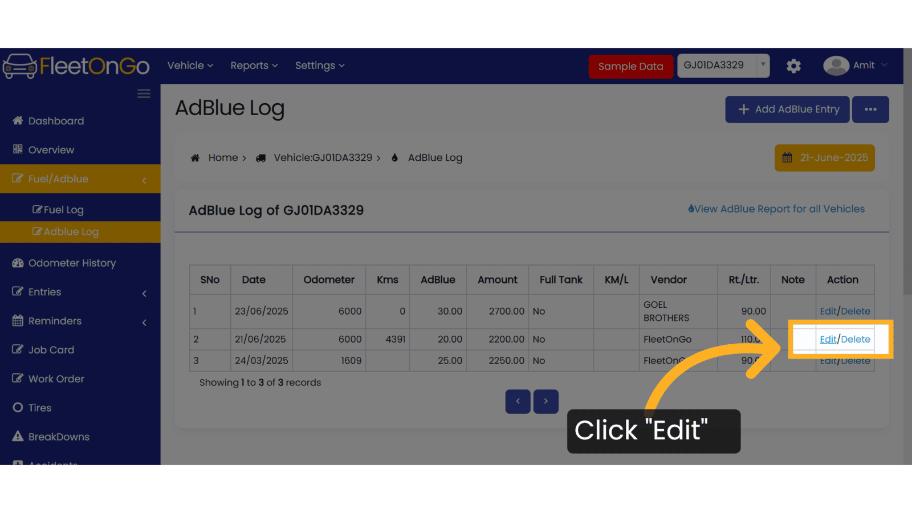Click Delete for the 21/06/2025 entry
This screenshot has height=513, width=912.
[x=856, y=339]
